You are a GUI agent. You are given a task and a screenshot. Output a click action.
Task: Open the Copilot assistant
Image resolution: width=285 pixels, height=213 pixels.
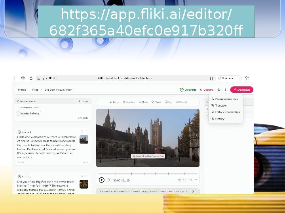coord(206,90)
